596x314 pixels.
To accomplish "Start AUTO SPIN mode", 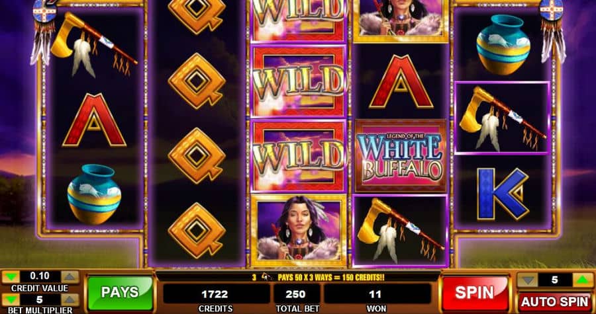I will 554,302.
